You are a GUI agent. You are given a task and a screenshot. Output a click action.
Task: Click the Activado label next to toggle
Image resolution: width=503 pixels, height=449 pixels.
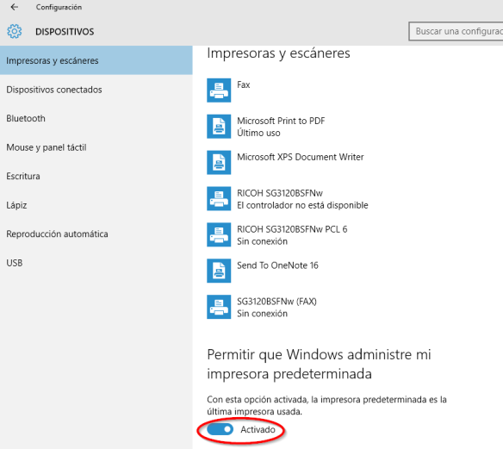click(x=258, y=429)
